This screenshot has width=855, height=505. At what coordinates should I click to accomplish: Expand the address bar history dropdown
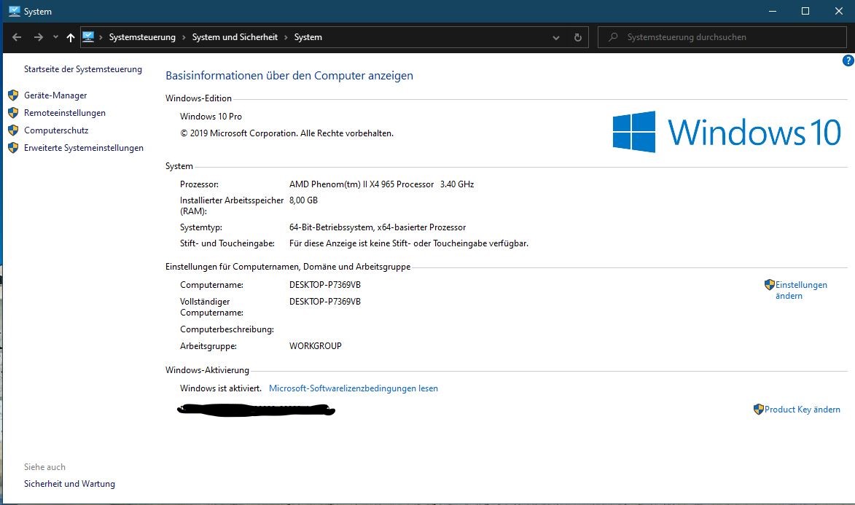556,37
